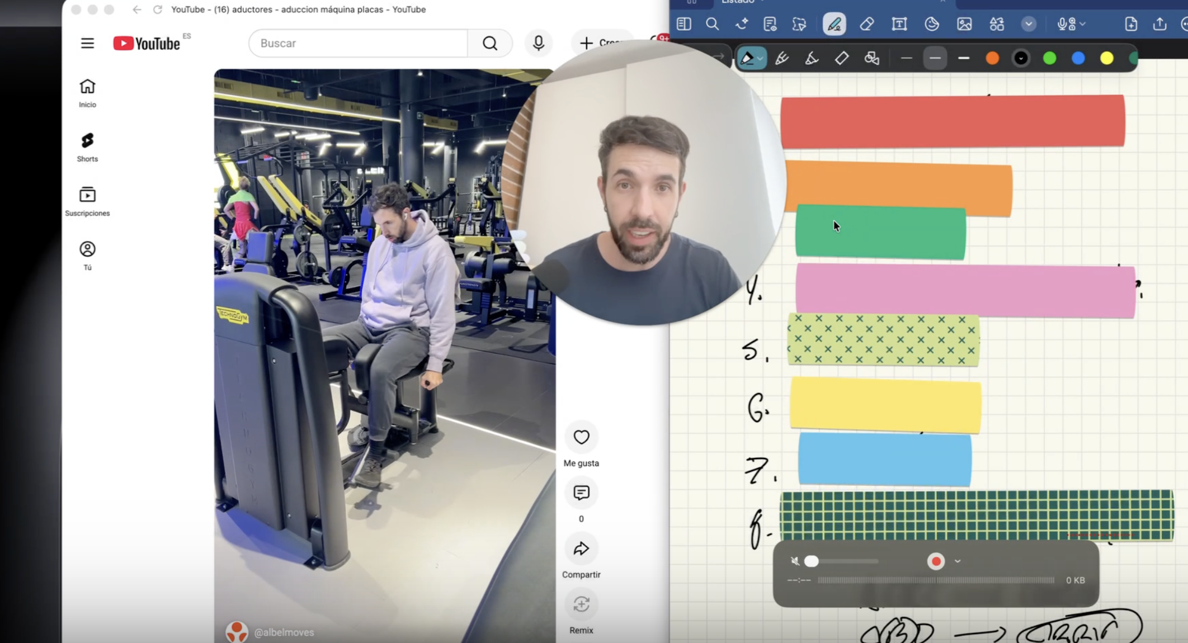Open the note preview page icon
Screen dimensions: 1188x643
click(770, 24)
